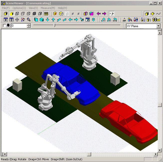Tick the checkbox beside the black arrow
The image size is (163, 162).
pyautogui.click(x=4, y=26)
